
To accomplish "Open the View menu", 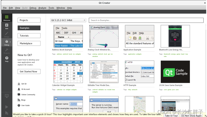I will point(18,8).
